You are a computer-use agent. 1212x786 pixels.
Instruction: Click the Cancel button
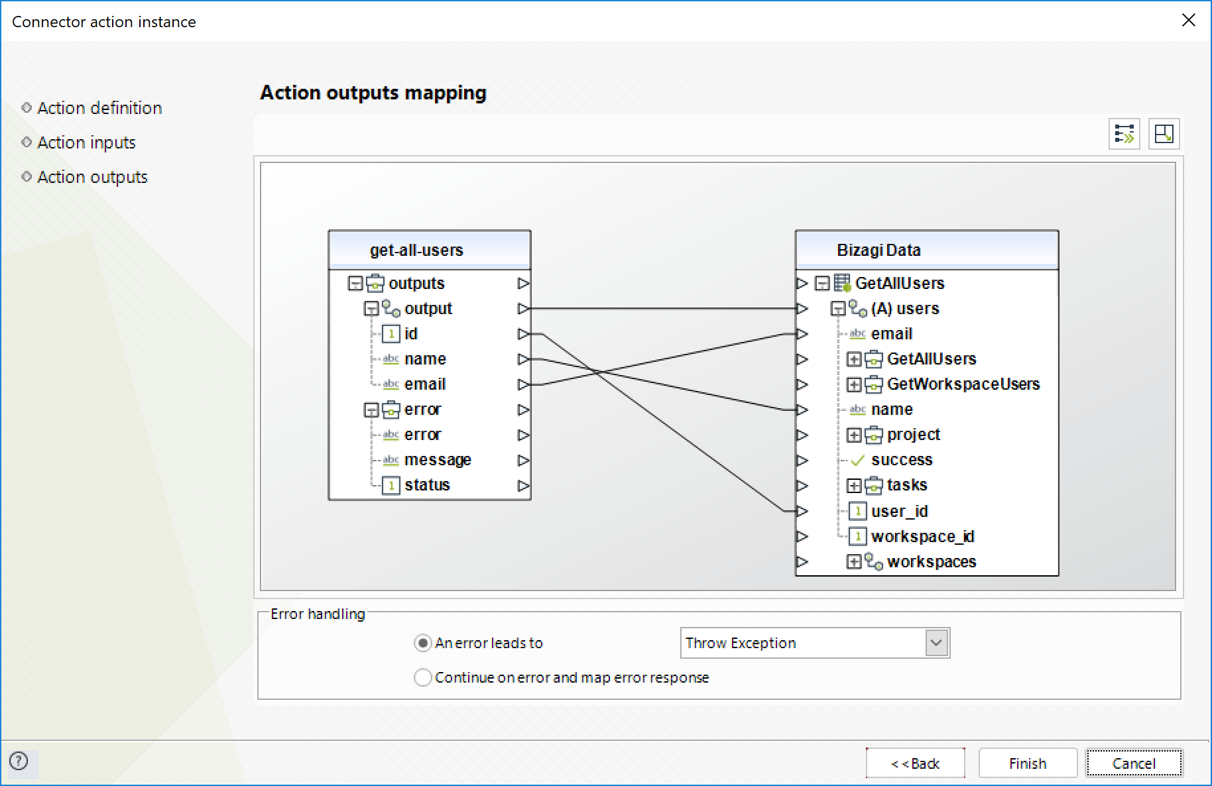(1134, 763)
